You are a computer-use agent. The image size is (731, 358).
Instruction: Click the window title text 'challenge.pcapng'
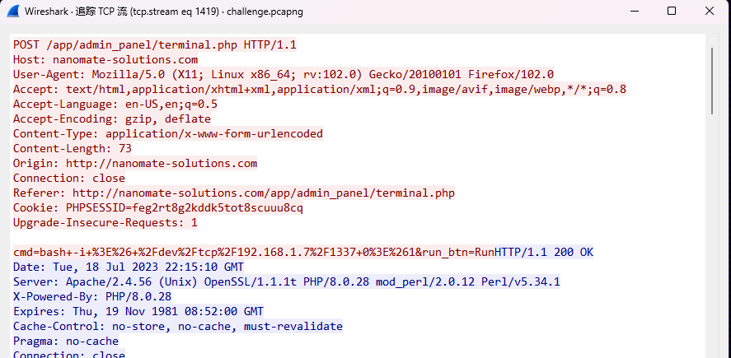tap(265, 12)
